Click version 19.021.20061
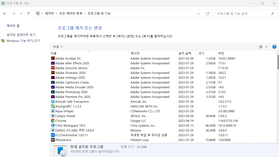The image size is (279, 157). coord(227,58)
